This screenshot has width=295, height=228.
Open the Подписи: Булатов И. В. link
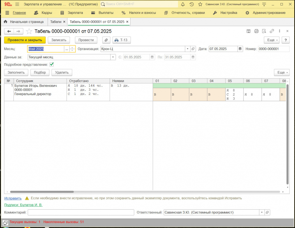[23, 205]
